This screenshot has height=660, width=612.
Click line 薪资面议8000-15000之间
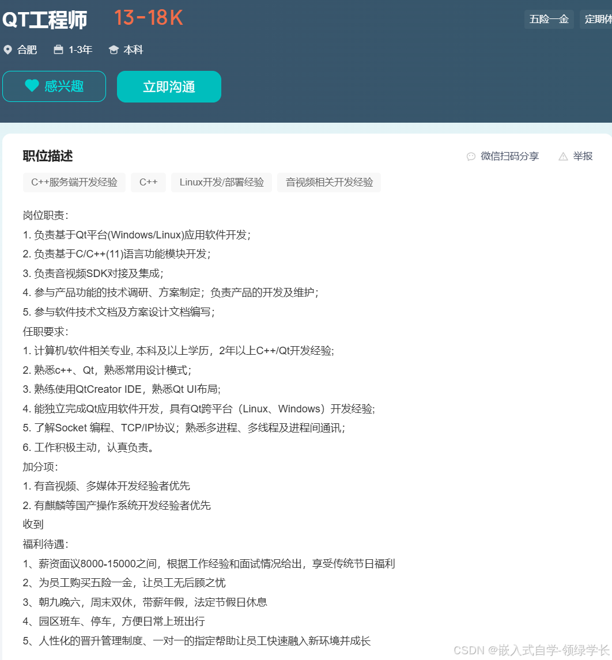[209, 564]
